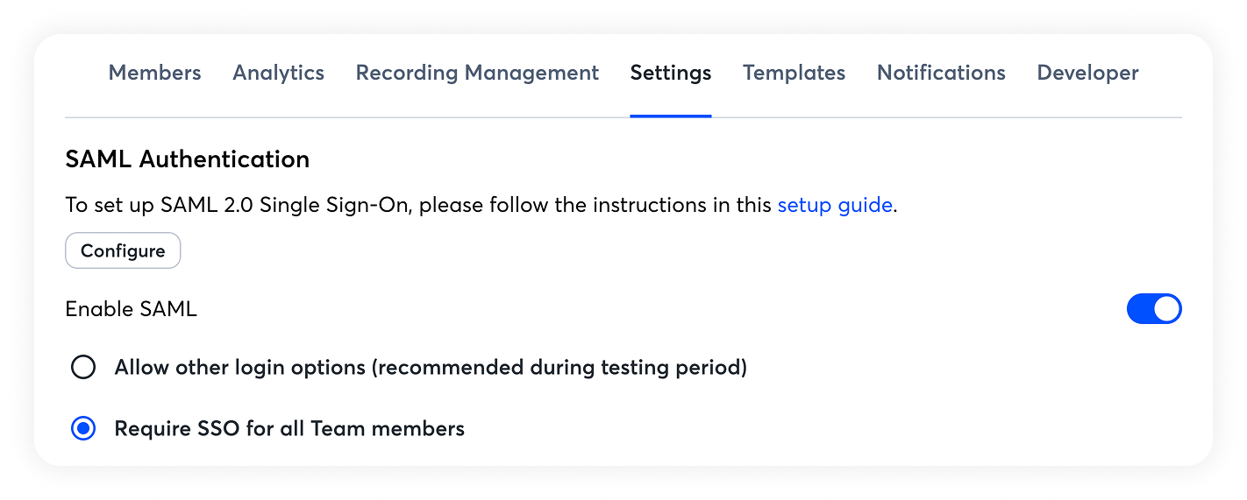Open the Developer tab
1247x500 pixels.
[1087, 73]
